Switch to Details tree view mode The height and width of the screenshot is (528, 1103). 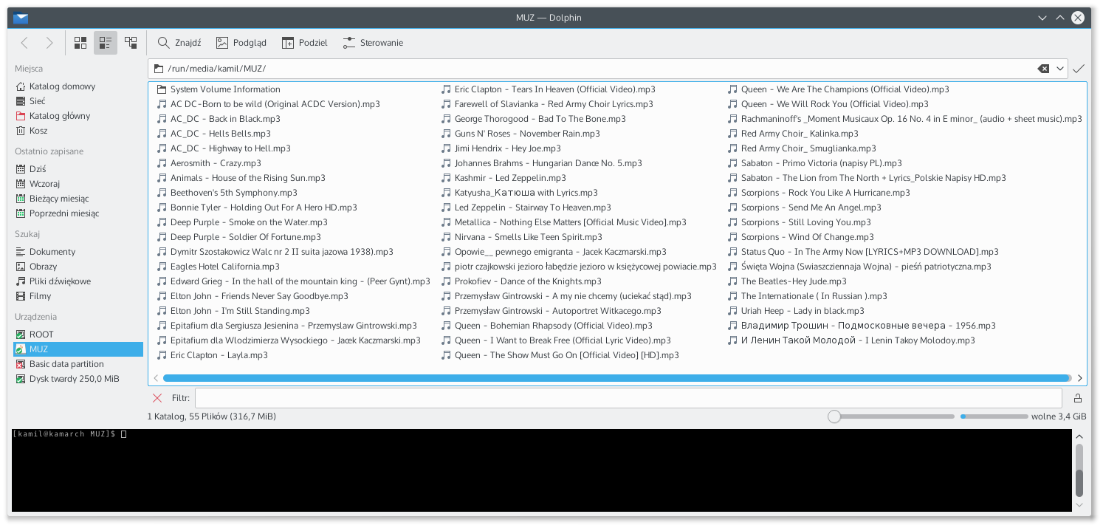[x=131, y=43]
